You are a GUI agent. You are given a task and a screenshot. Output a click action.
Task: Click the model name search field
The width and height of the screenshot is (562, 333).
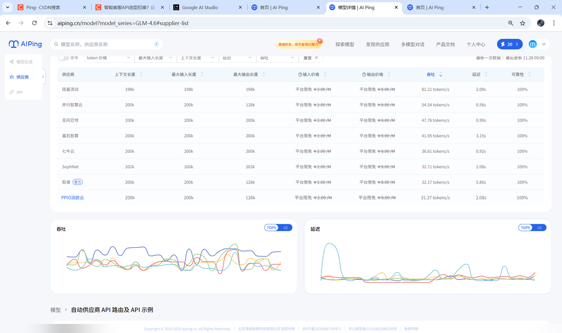[x=106, y=44]
